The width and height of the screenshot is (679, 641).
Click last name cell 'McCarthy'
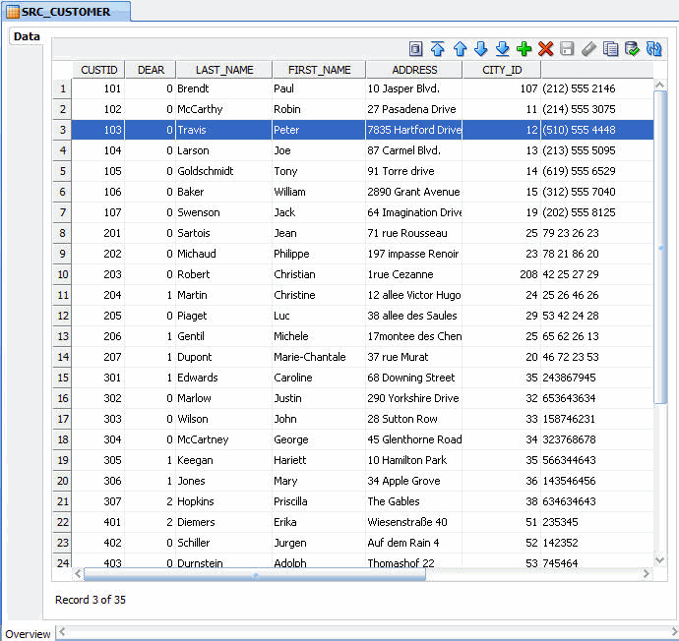(x=223, y=109)
